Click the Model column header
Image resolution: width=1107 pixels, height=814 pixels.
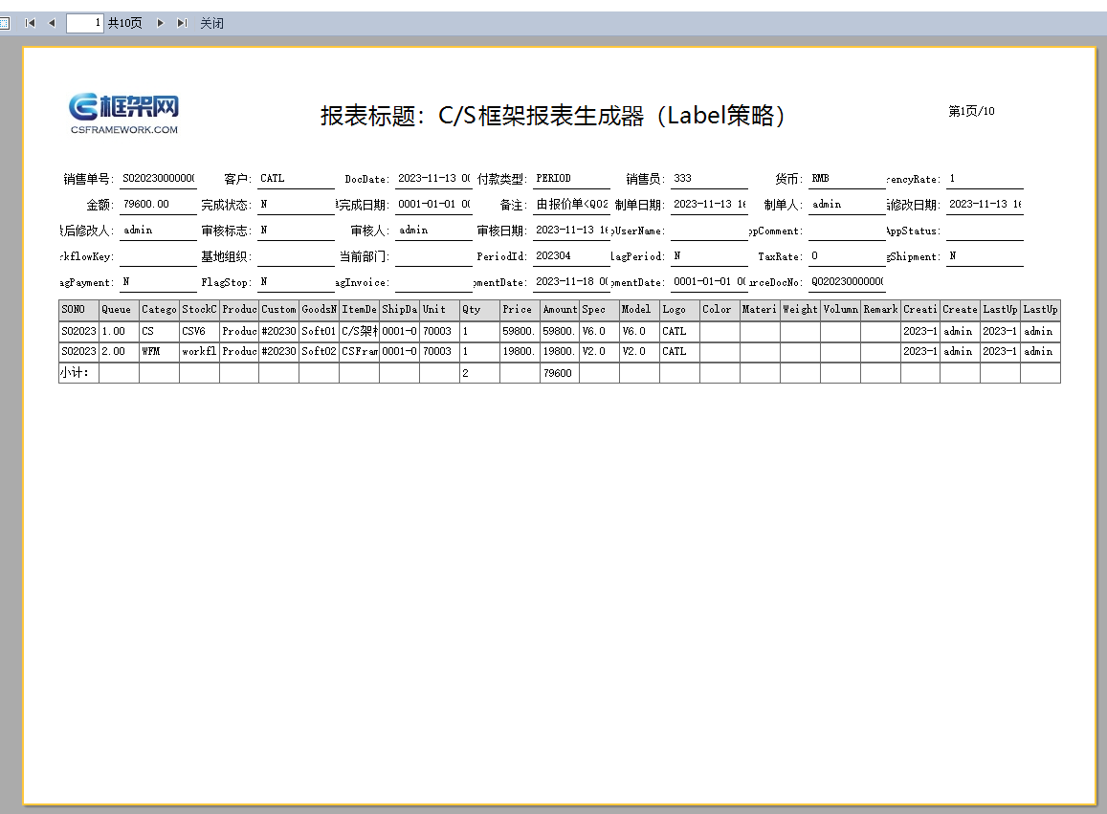tap(640, 309)
